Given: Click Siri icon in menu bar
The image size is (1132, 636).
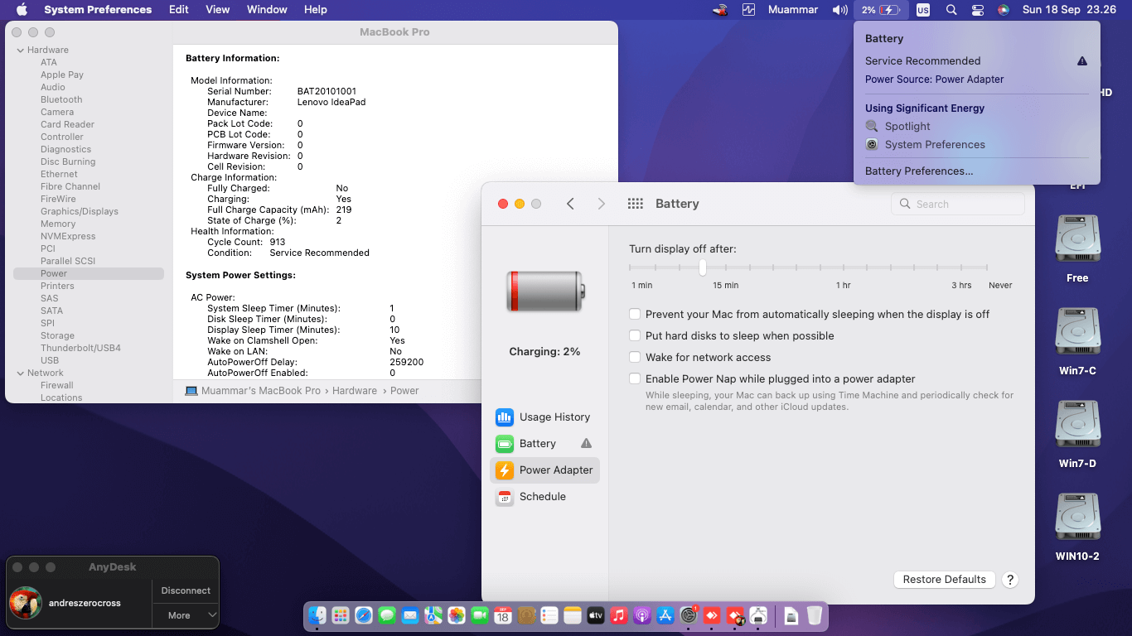Looking at the screenshot, I should tap(1004, 10).
